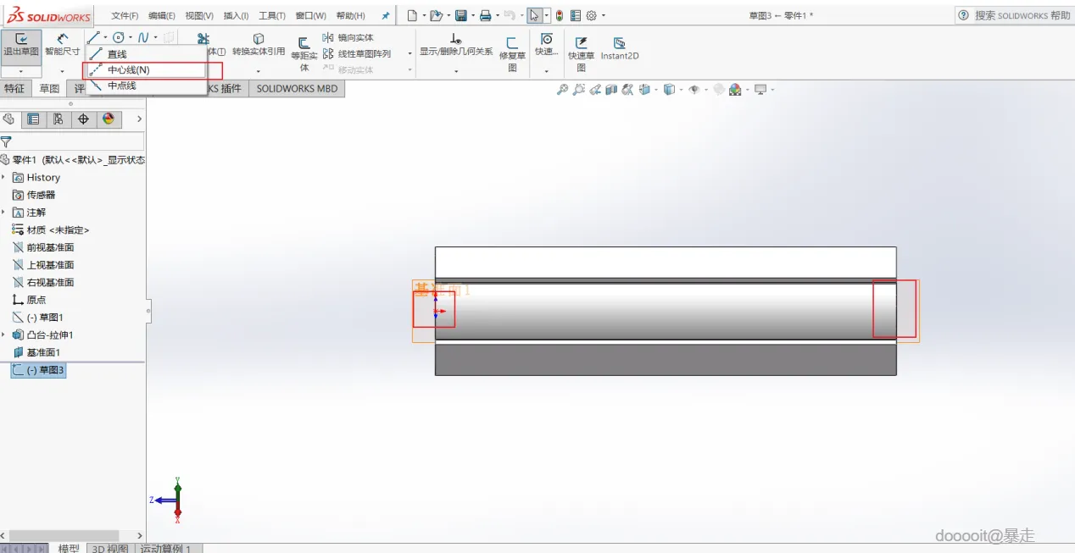1075x553 pixels.
Task: Click Mirror Entities (镜向实体)
Action: click(x=348, y=37)
